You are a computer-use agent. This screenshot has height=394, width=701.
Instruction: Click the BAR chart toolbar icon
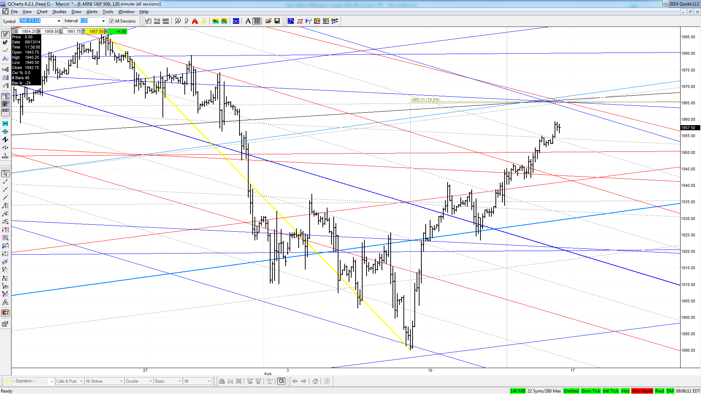pyautogui.click(x=166, y=21)
